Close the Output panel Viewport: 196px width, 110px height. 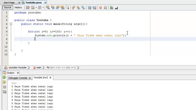click(18, 73)
